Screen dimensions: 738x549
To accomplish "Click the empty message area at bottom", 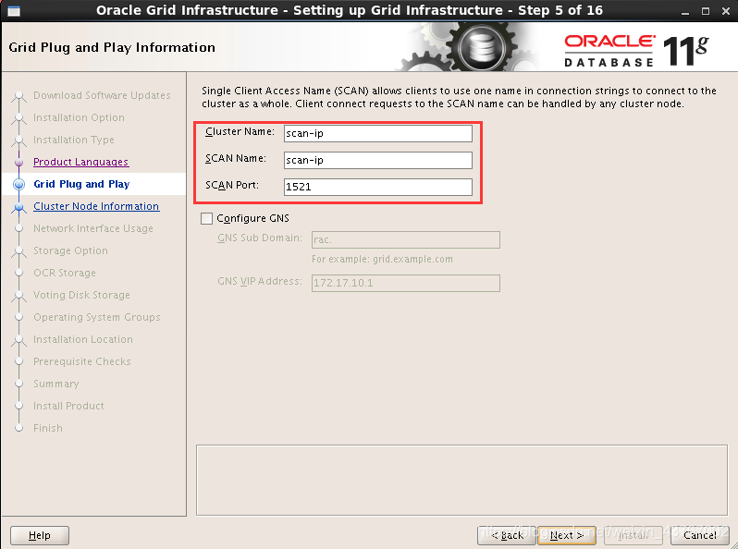I will point(461,480).
